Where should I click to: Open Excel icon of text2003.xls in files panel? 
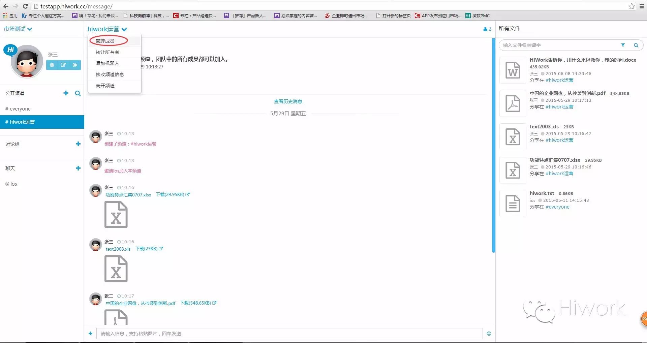coord(513,137)
